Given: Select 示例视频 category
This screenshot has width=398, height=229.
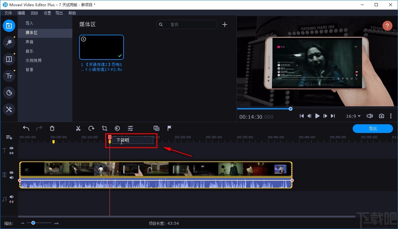Looking at the screenshot, I should pos(45,60).
